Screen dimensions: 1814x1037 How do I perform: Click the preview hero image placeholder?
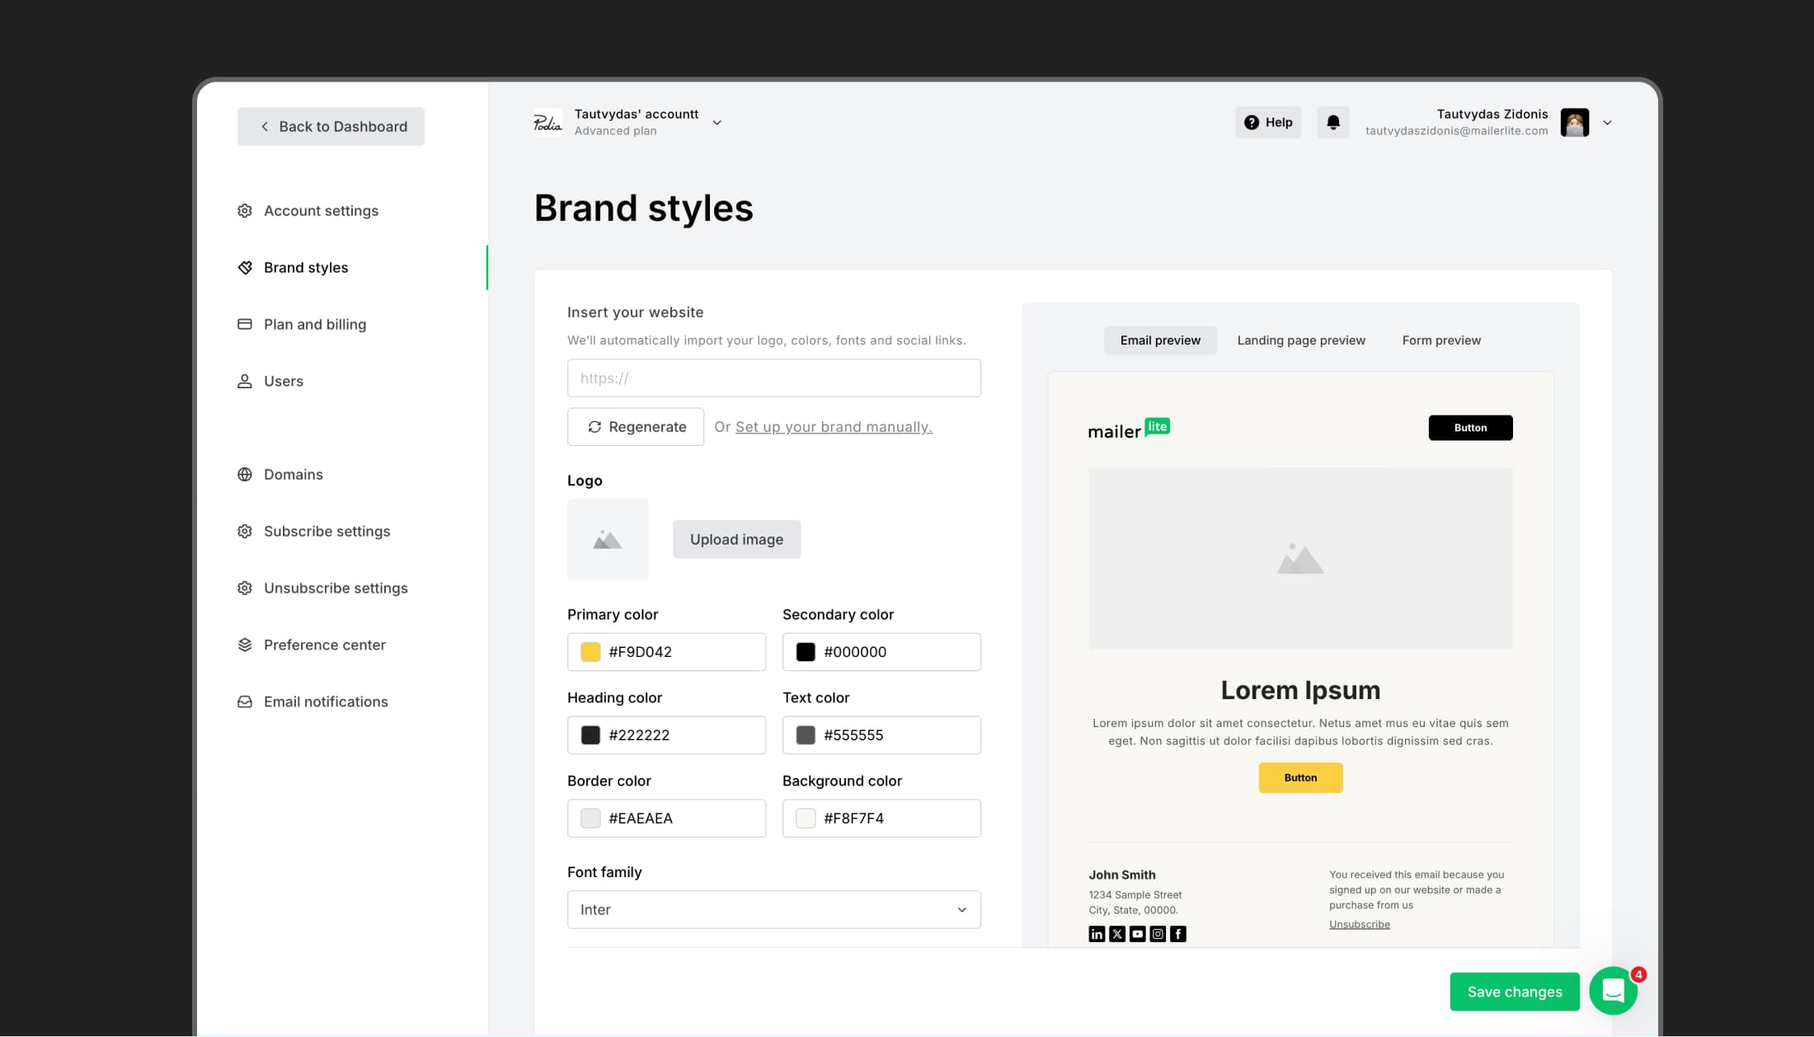[x=1300, y=559]
